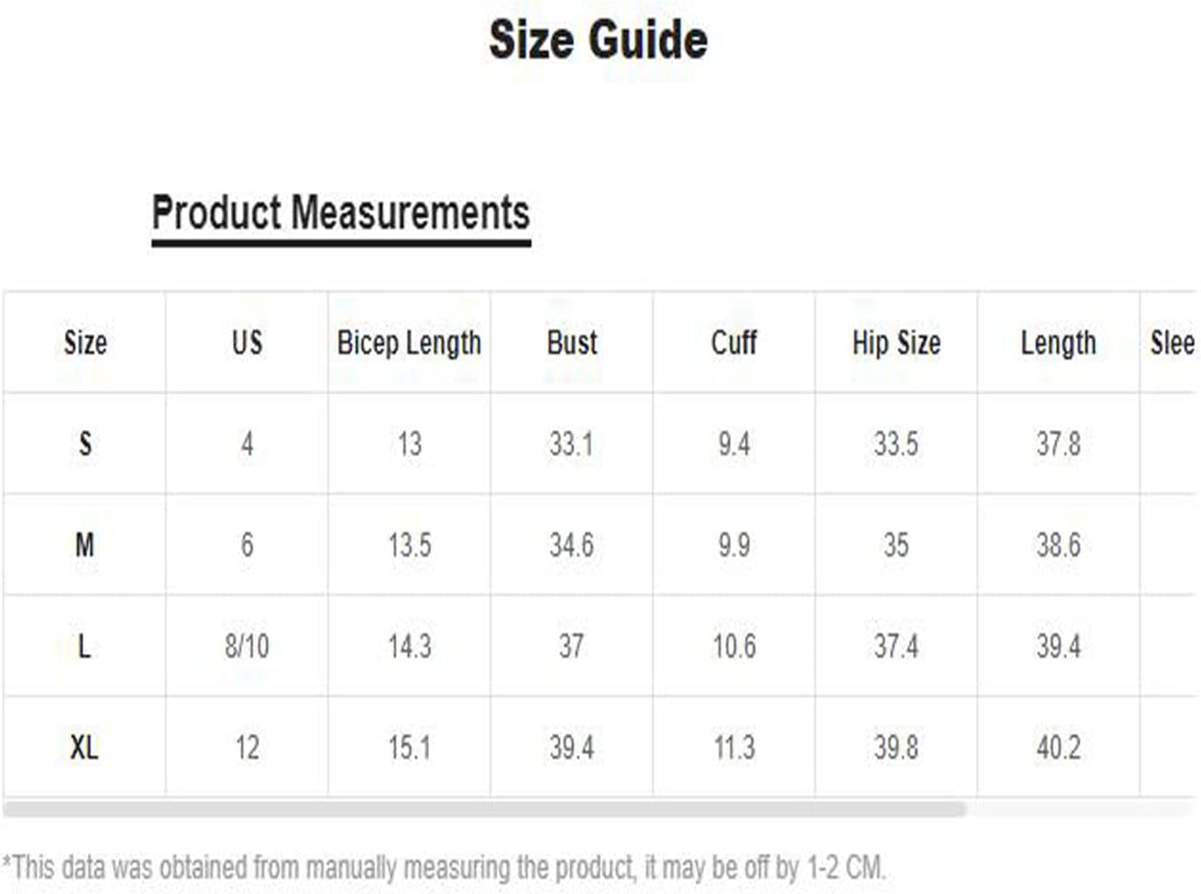Click the partially visible Sleeve column header
This screenshot has height=894, width=1201.
(1172, 342)
